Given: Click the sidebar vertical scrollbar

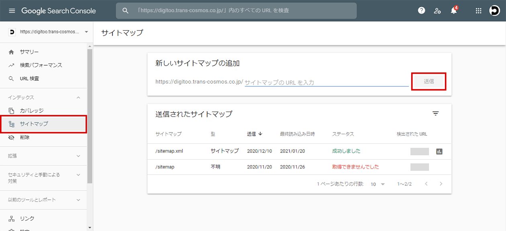Looking at the screenshot, I should pos(90,116).
